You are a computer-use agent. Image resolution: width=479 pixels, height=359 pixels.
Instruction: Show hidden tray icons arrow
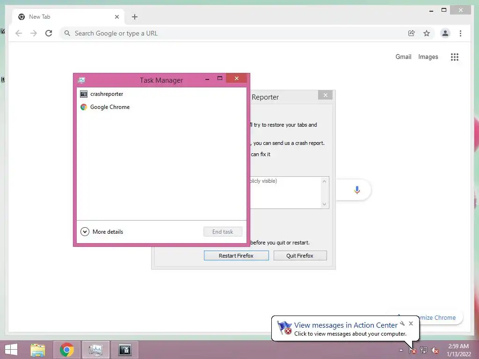tap(401, 350)
